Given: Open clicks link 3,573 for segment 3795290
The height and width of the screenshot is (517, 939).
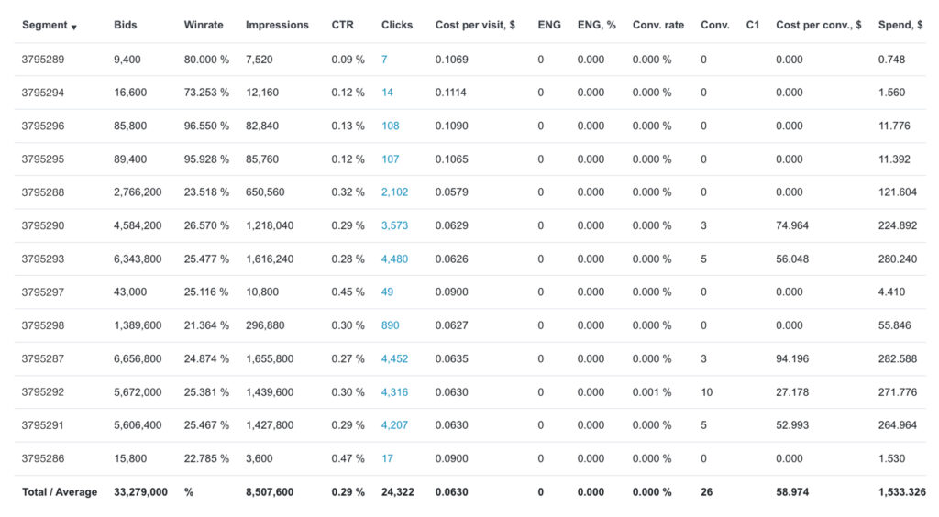Looking at the screenshot, I should pos(394,225).
